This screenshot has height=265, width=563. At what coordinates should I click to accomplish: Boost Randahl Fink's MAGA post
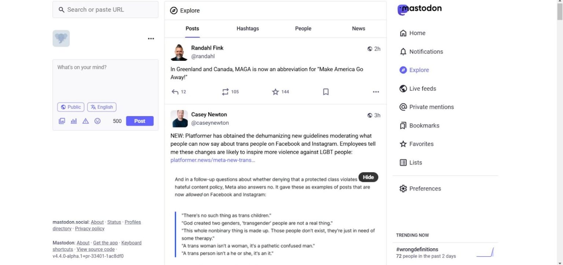pyautogui.click(x=230, y=92)
